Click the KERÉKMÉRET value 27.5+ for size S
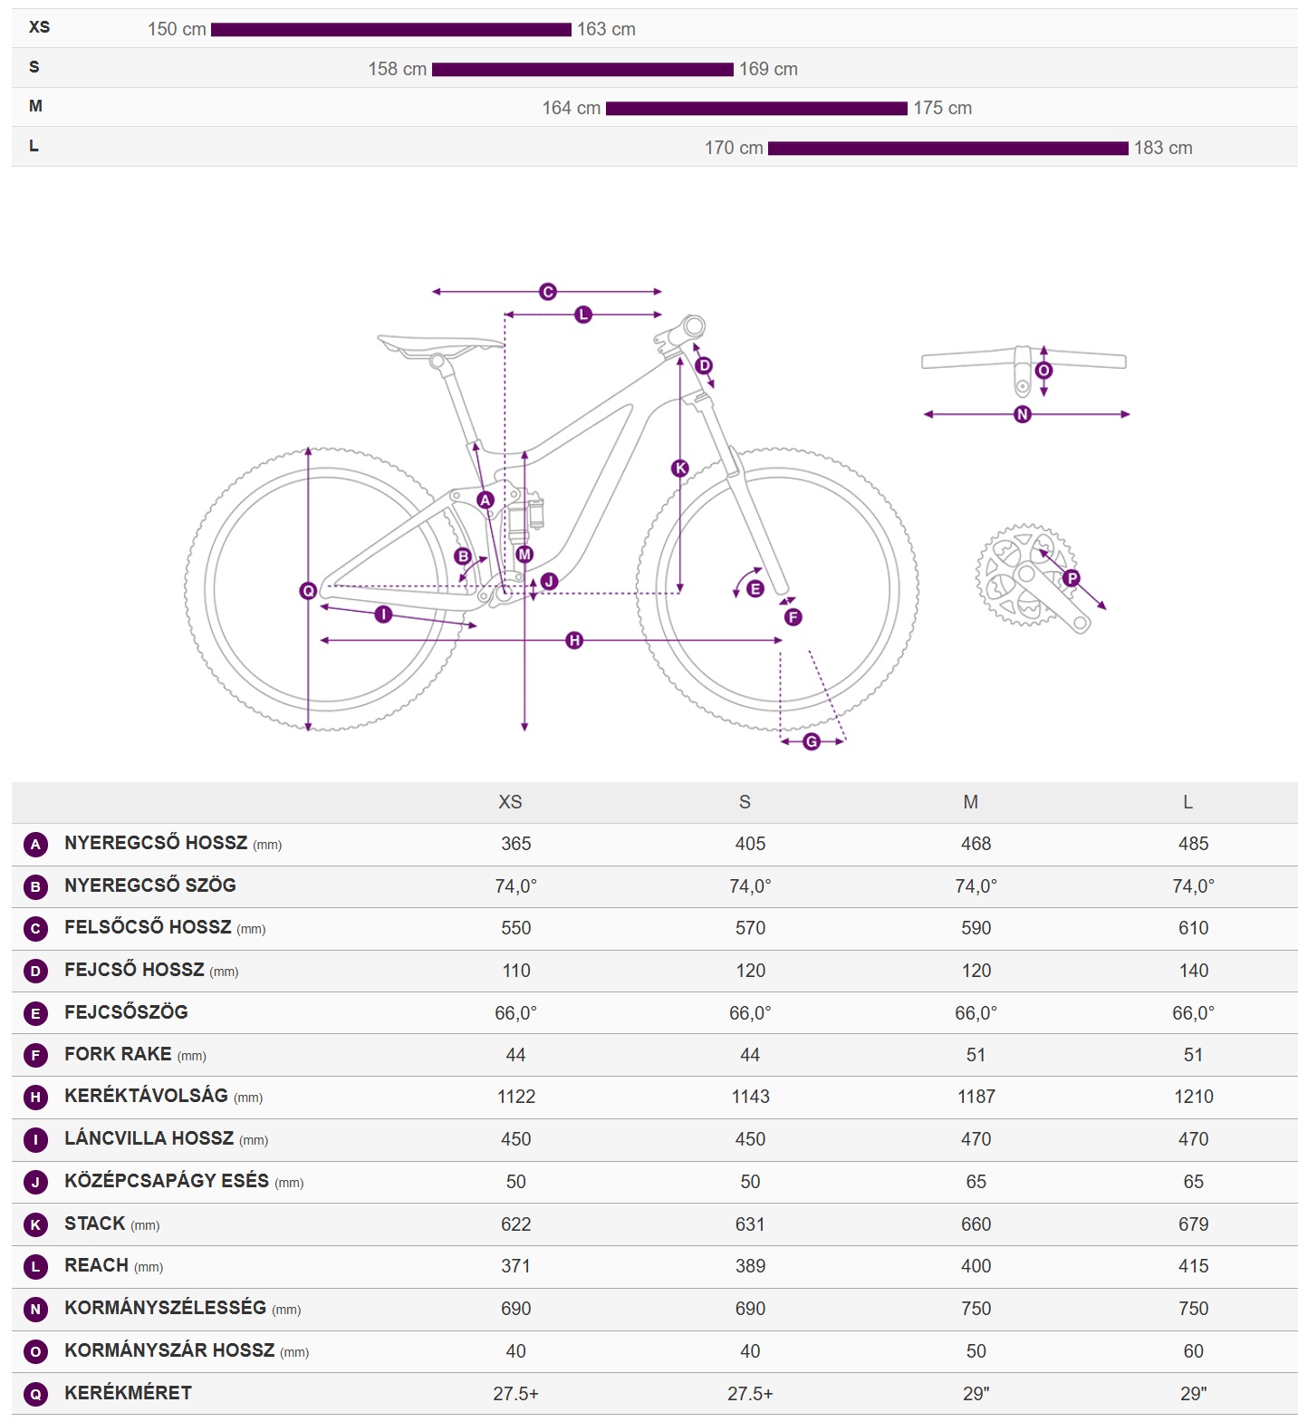This screenshot has height=1422, width=1298. click(750, 1394)
